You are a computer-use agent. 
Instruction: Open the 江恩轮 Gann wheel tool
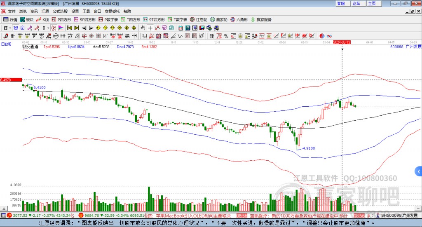click(x=199, y=20)
